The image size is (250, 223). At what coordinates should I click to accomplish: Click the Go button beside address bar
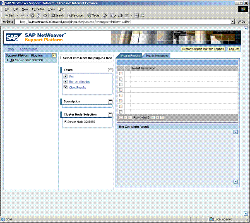tap(241, 21)
